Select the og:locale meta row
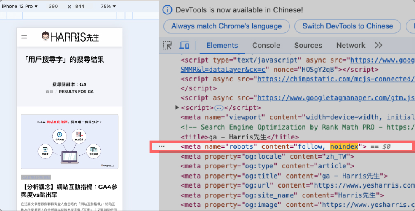415x211 pixels. coord(268,157)
